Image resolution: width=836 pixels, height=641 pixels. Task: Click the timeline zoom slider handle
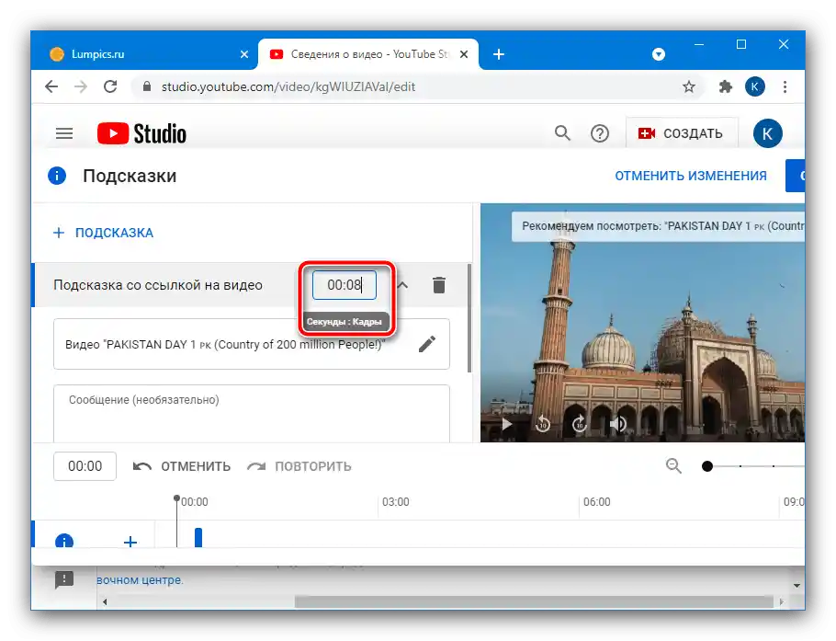point(707,466)
